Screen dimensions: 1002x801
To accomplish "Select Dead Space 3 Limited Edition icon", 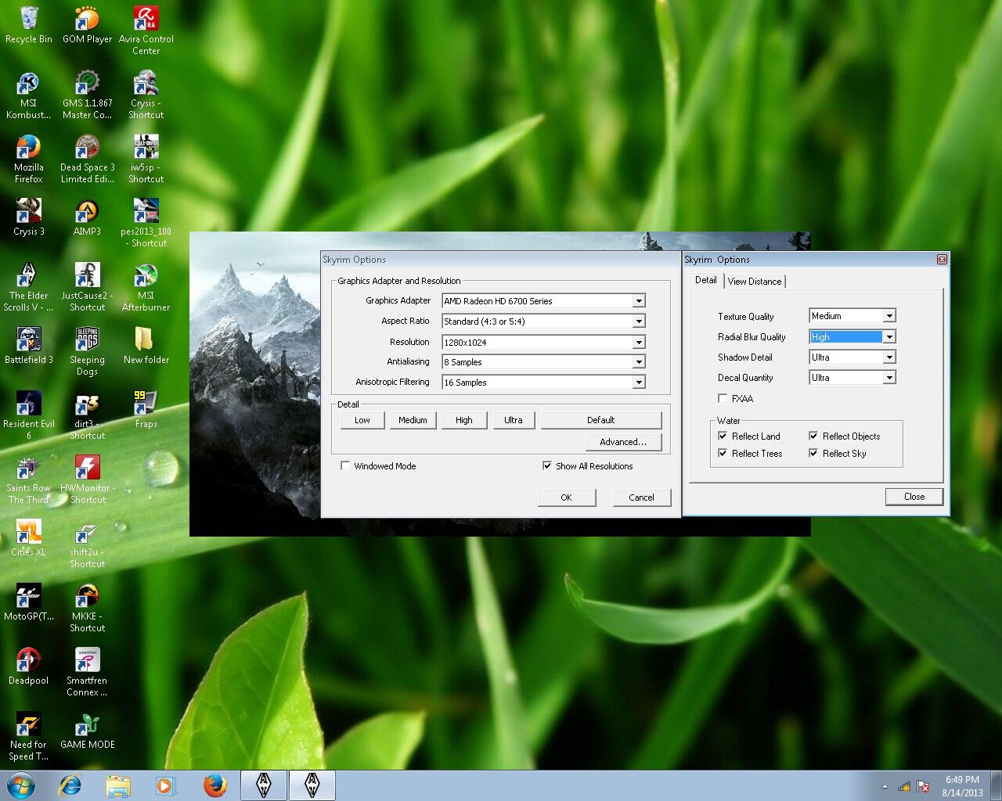I will pyautogui.click(x=87, y=159).
